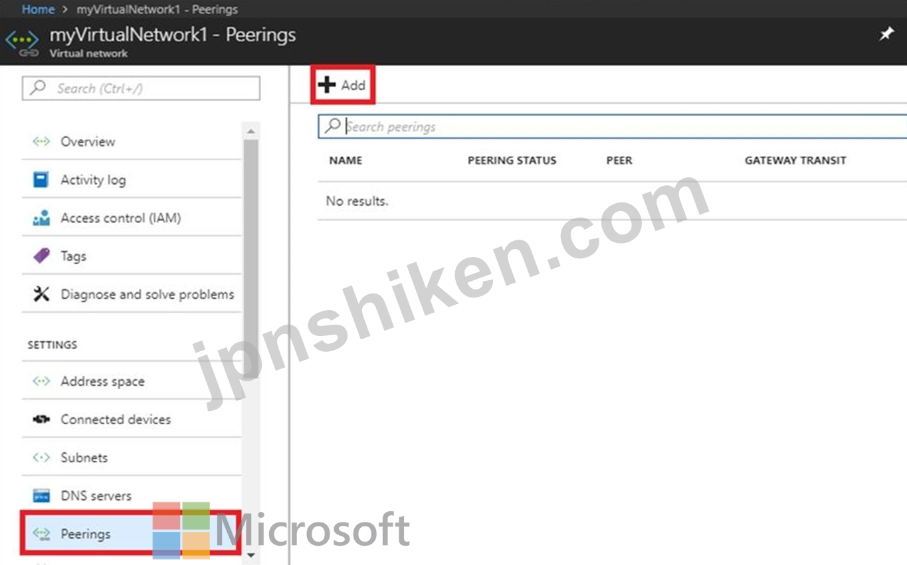This screenshot has width=907, height=565.
Task: Click the Diagnose and solve problems wrench icon
Action: pos(41,294)
